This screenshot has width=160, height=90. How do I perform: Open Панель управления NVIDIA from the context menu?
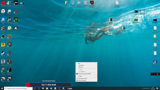(86, 74)
